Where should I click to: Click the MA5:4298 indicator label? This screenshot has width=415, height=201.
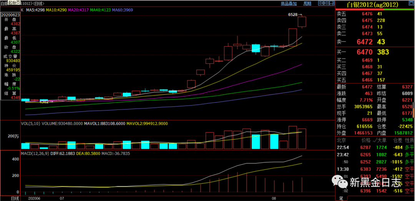pos(35,10)
